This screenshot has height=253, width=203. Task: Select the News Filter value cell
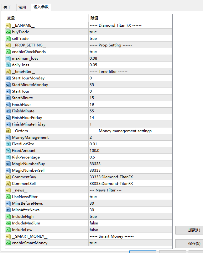click(130, 190)
